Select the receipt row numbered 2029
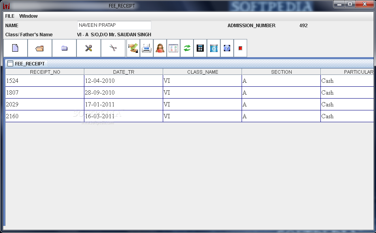The width and height of the screenshot is (376, 233). click(x=190, y=104)
